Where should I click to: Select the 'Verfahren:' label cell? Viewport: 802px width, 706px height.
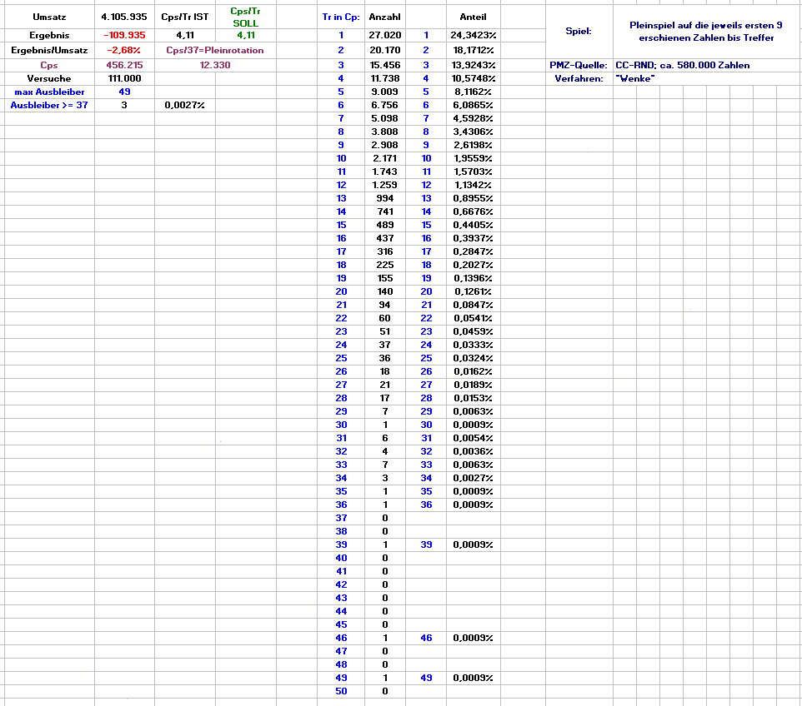[579, 78]
